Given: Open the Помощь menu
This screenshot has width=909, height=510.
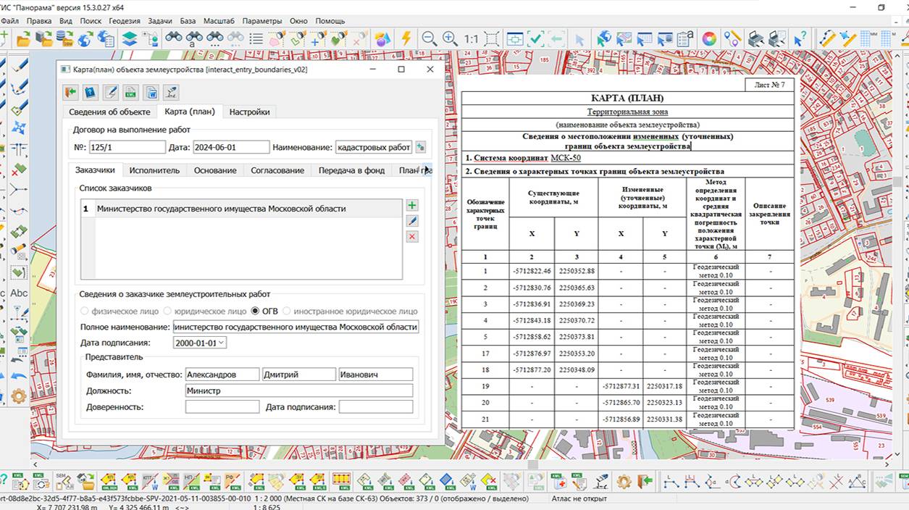Looking at the screenshot, I should [x=330, y=21].
